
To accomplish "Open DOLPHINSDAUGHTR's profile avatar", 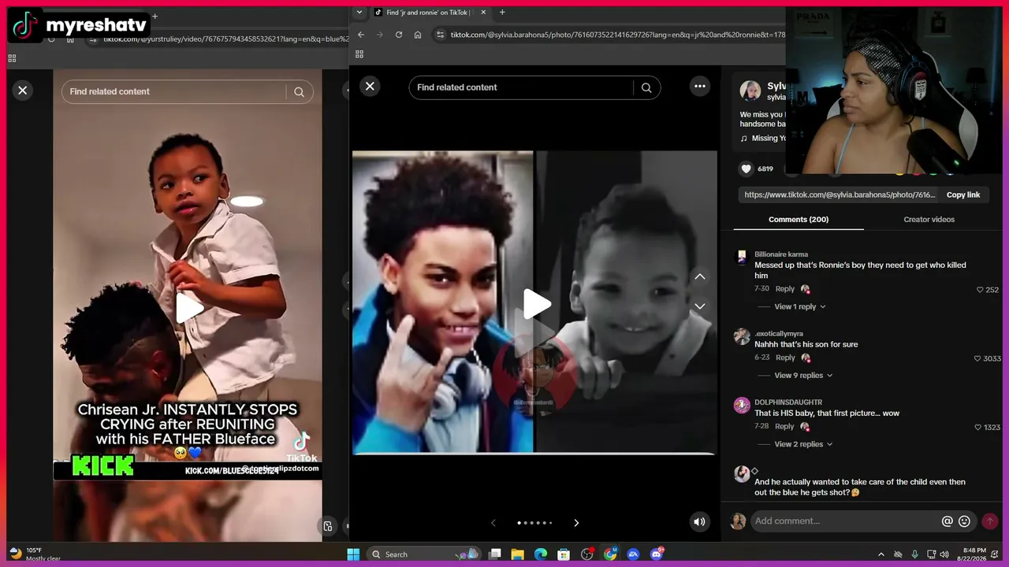I will point(742,405).
